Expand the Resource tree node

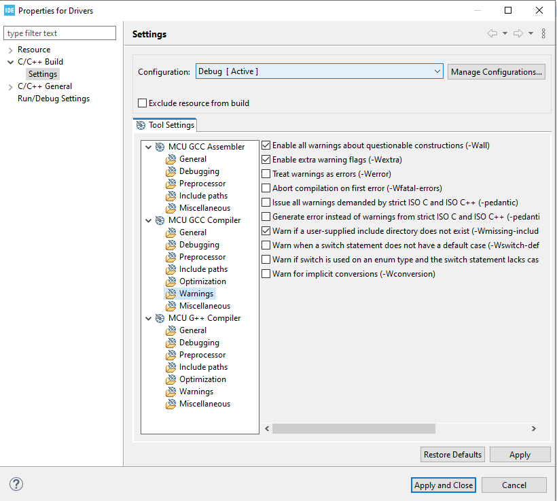(x=10, y=50)
